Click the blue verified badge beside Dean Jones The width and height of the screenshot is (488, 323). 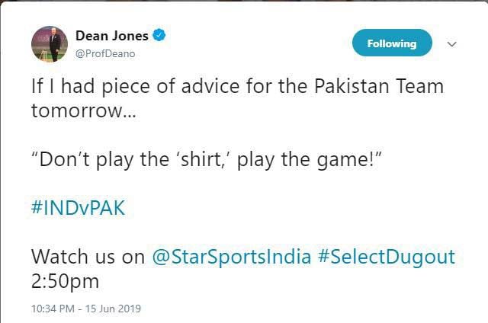[x=160, y=35]
